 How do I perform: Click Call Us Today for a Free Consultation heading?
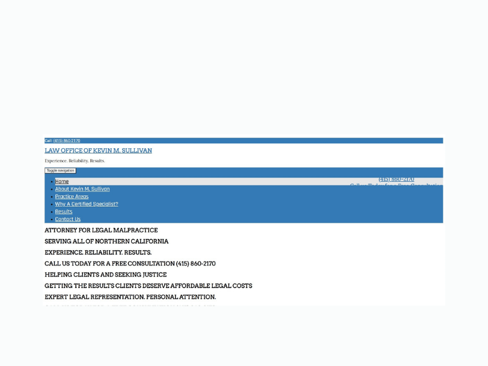point(130,264)
